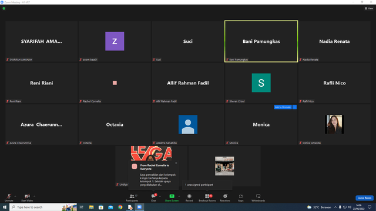The image size is (376, 211).
Task: Leave the breakout room via Leave Room
Action: [x=364, y=198]
